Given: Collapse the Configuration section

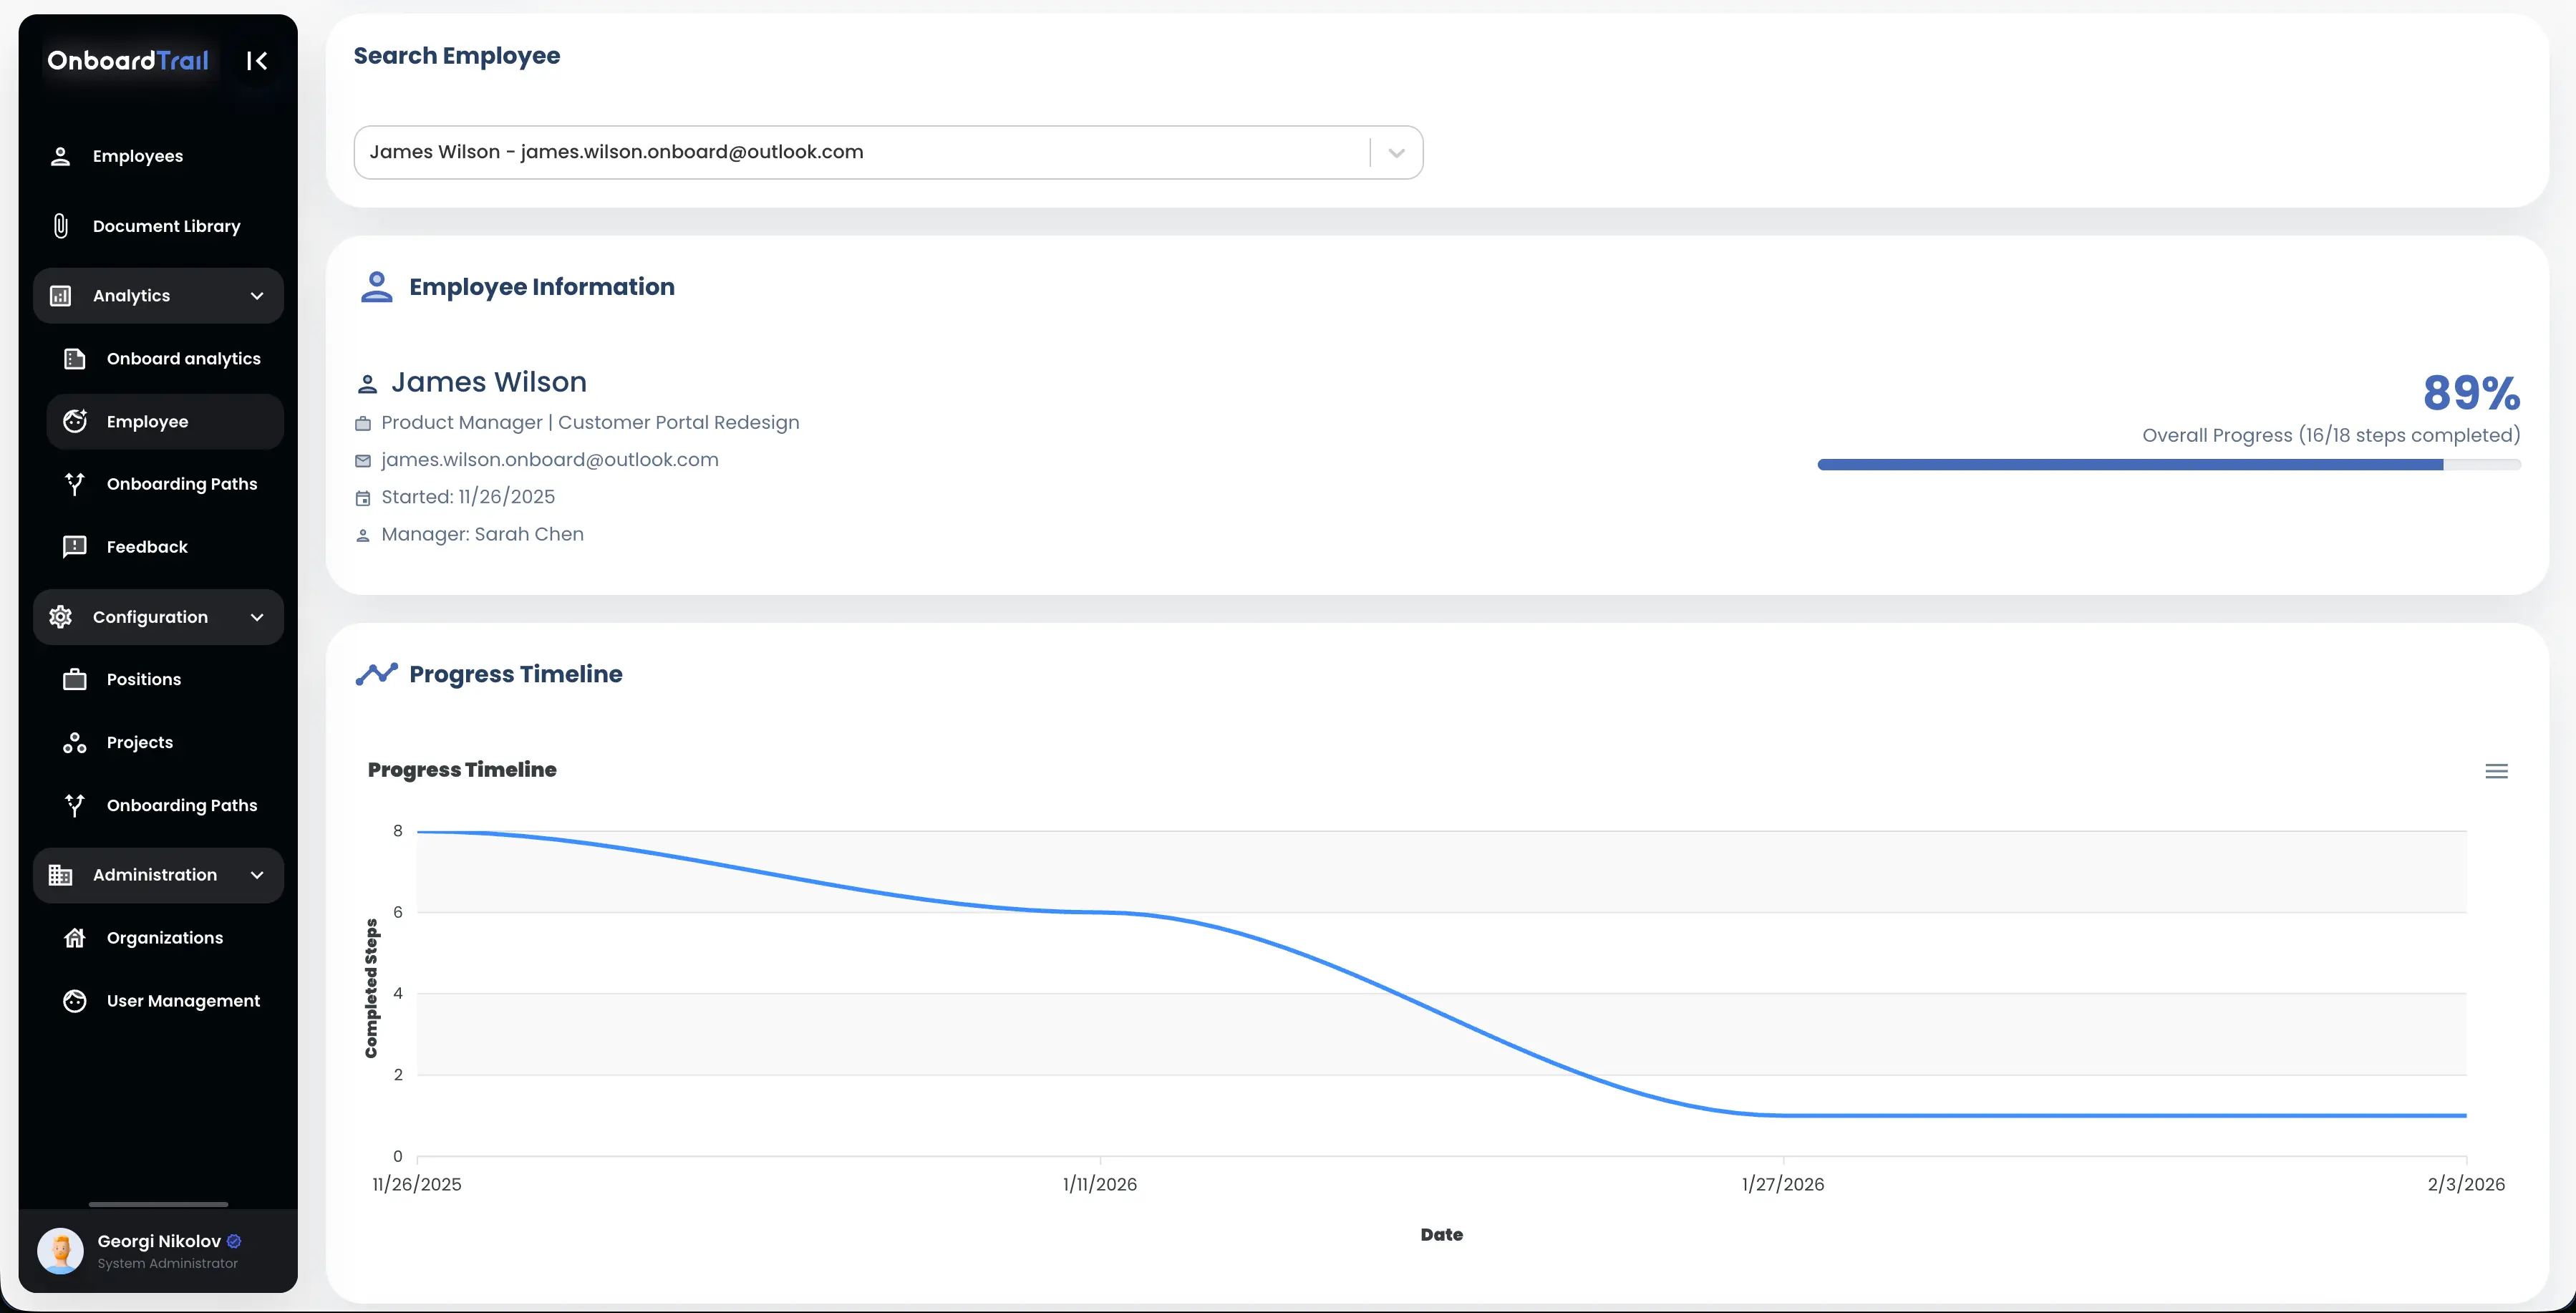Looking at the screenshot, I should click(257, 617).
